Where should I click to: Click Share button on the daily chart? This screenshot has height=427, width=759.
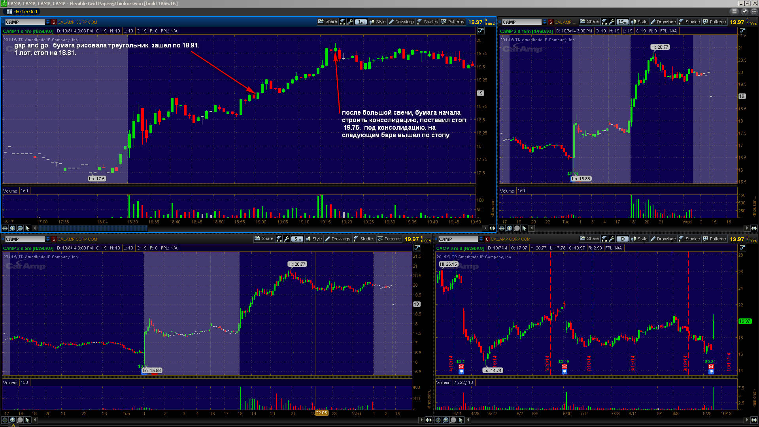click(x=589, y=239)
